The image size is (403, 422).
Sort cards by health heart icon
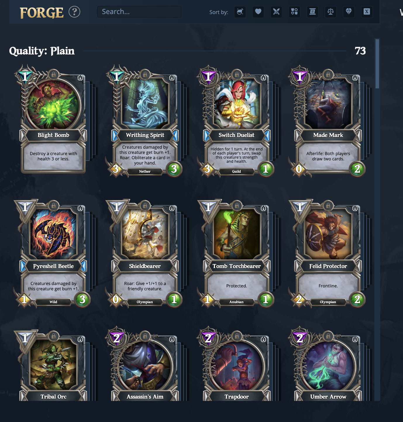pos(258,12)
